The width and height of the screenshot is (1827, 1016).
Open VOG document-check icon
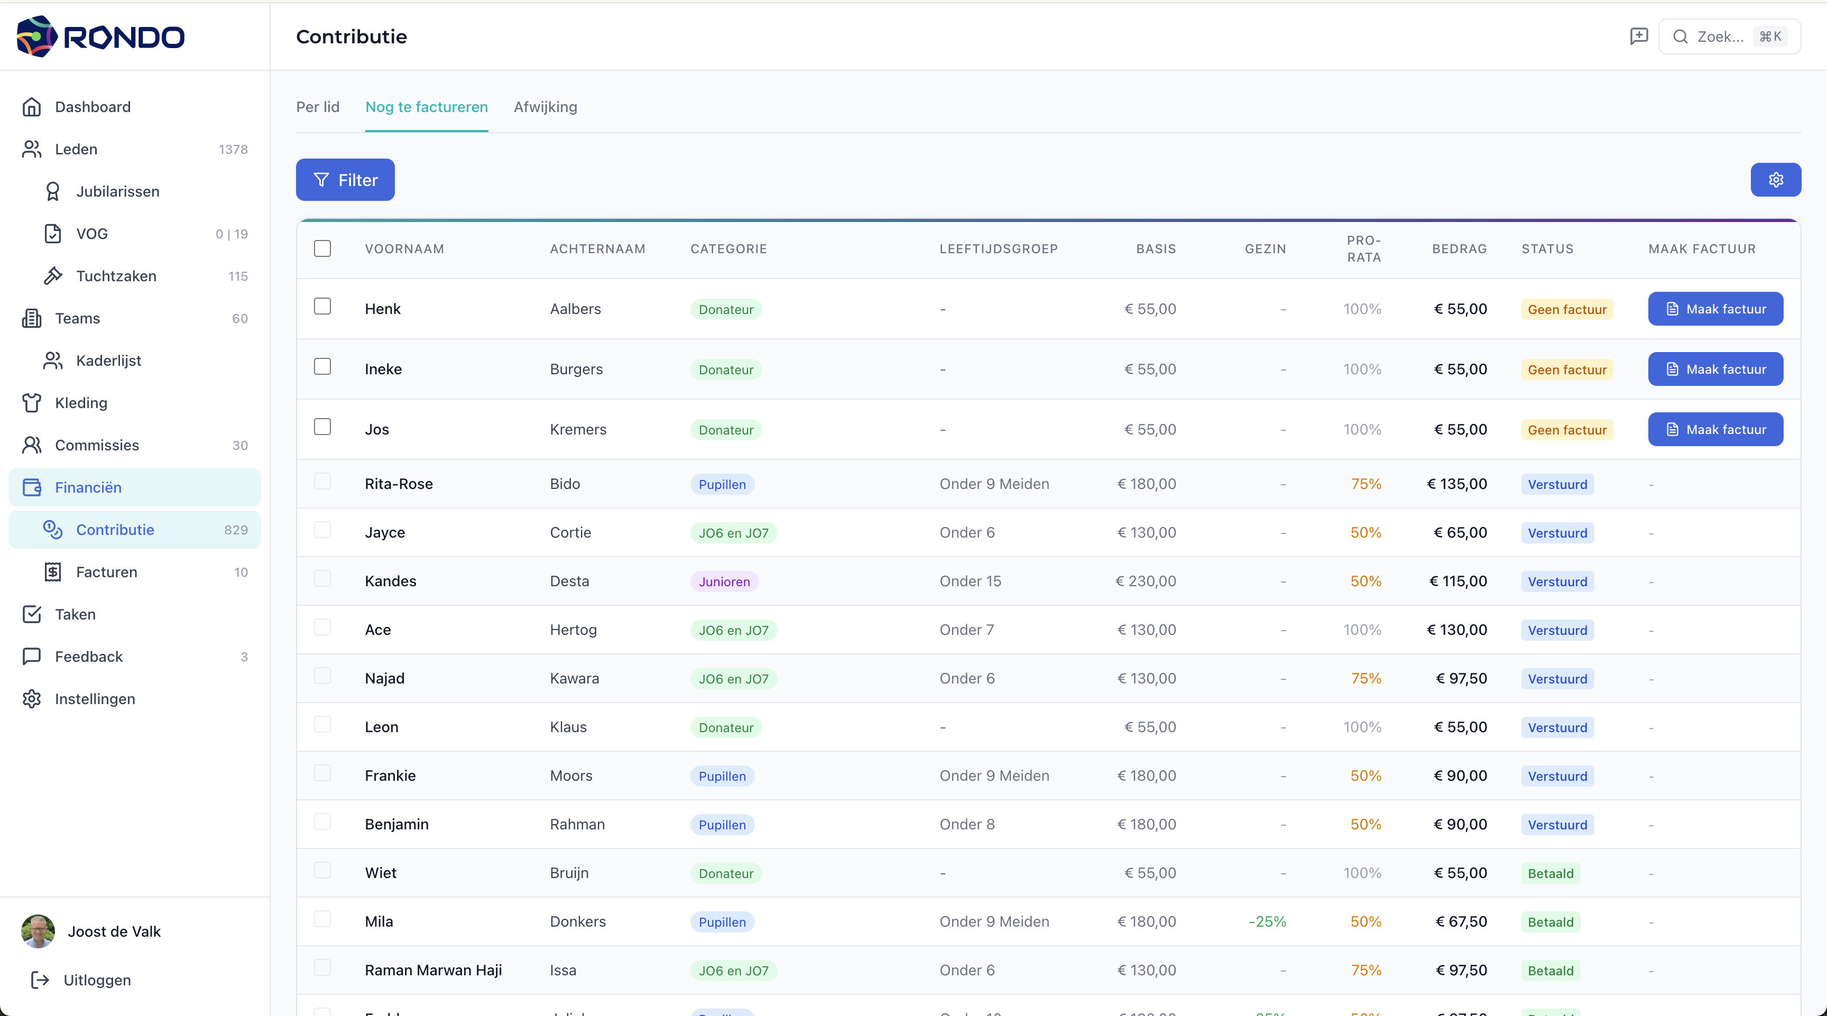pyautogui.click(x=53, y=234)
